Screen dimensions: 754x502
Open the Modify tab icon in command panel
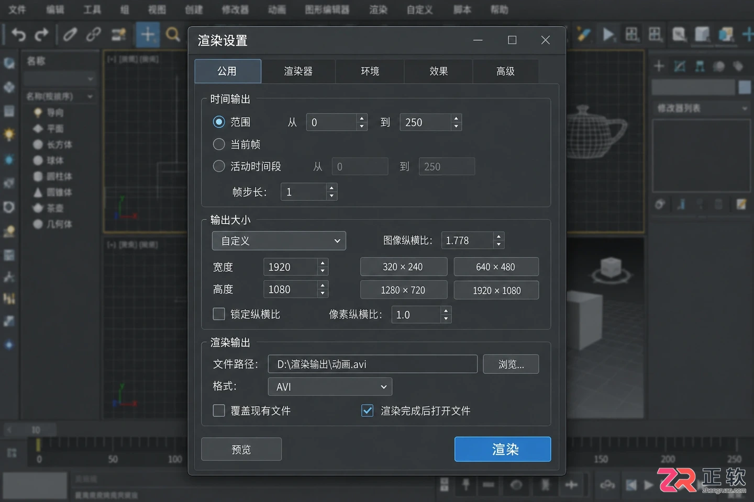[680, 66]
